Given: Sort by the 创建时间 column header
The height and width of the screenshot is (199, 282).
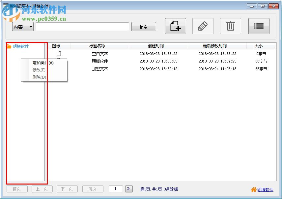Looking at the screenshot, I should point(155,46).
